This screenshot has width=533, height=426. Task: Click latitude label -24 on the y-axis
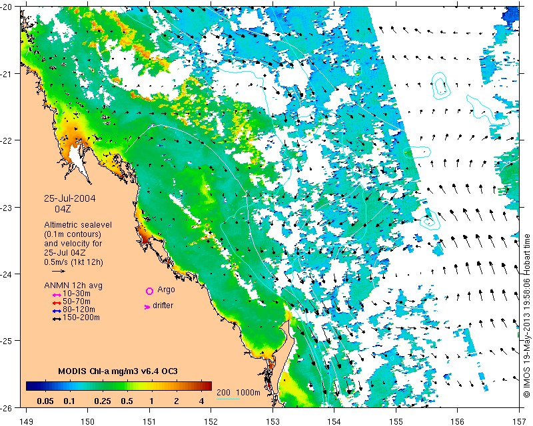click(6, 274)
